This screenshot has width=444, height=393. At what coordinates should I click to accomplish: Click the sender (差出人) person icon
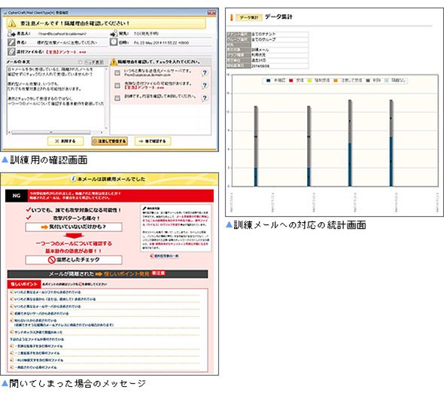[11, 33]
